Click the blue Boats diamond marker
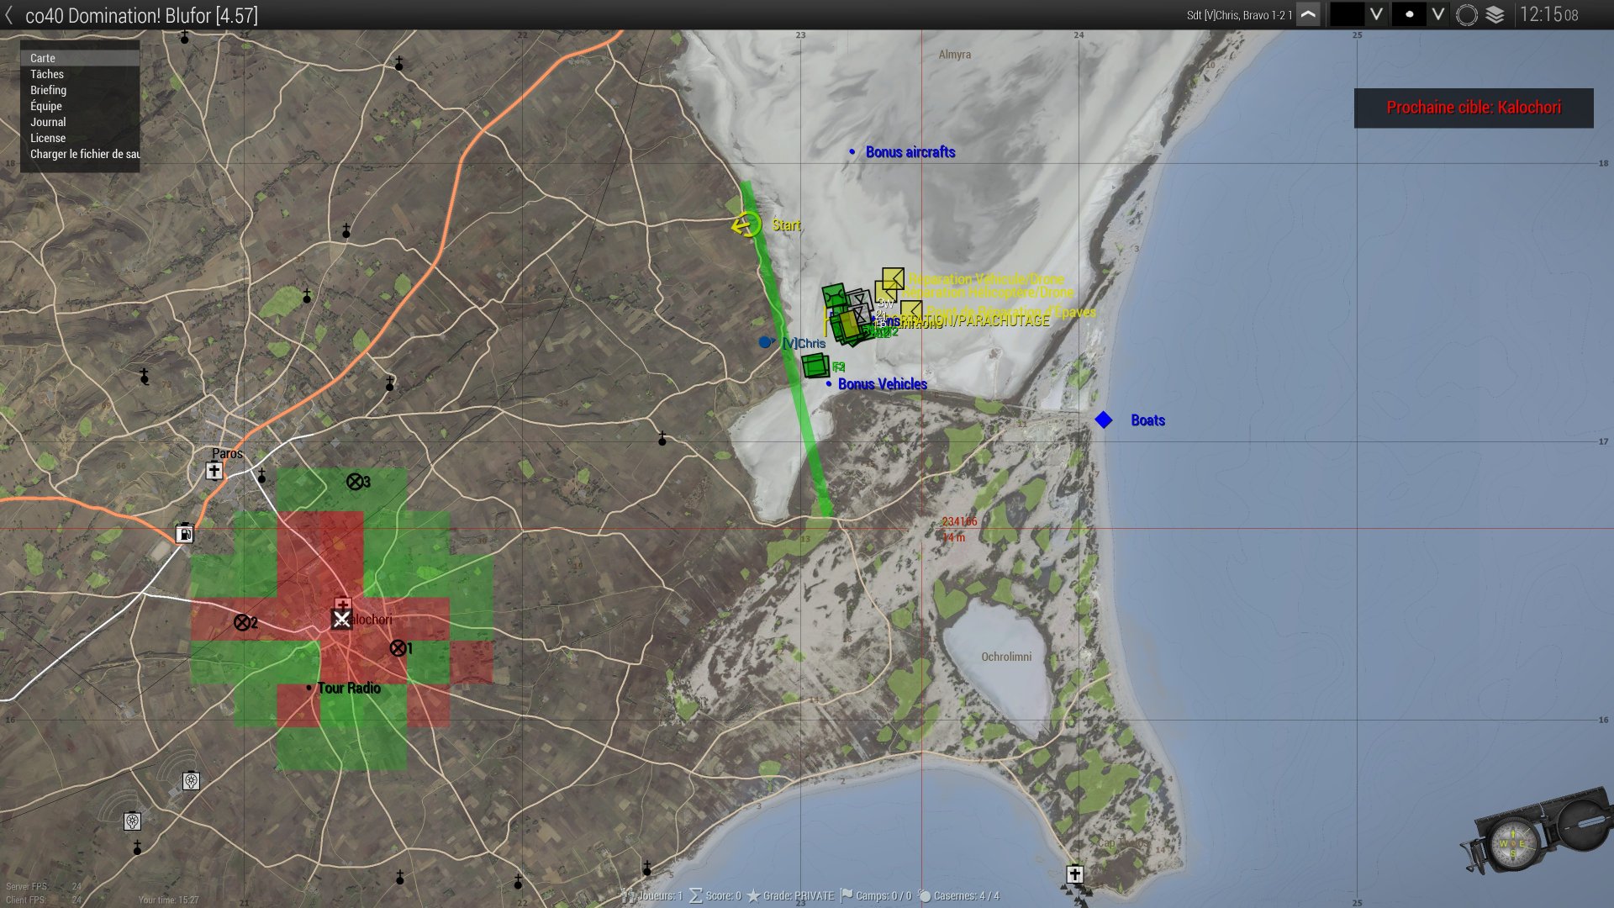The height and width of the screenshot is (908, 1614). (1104, 420)
